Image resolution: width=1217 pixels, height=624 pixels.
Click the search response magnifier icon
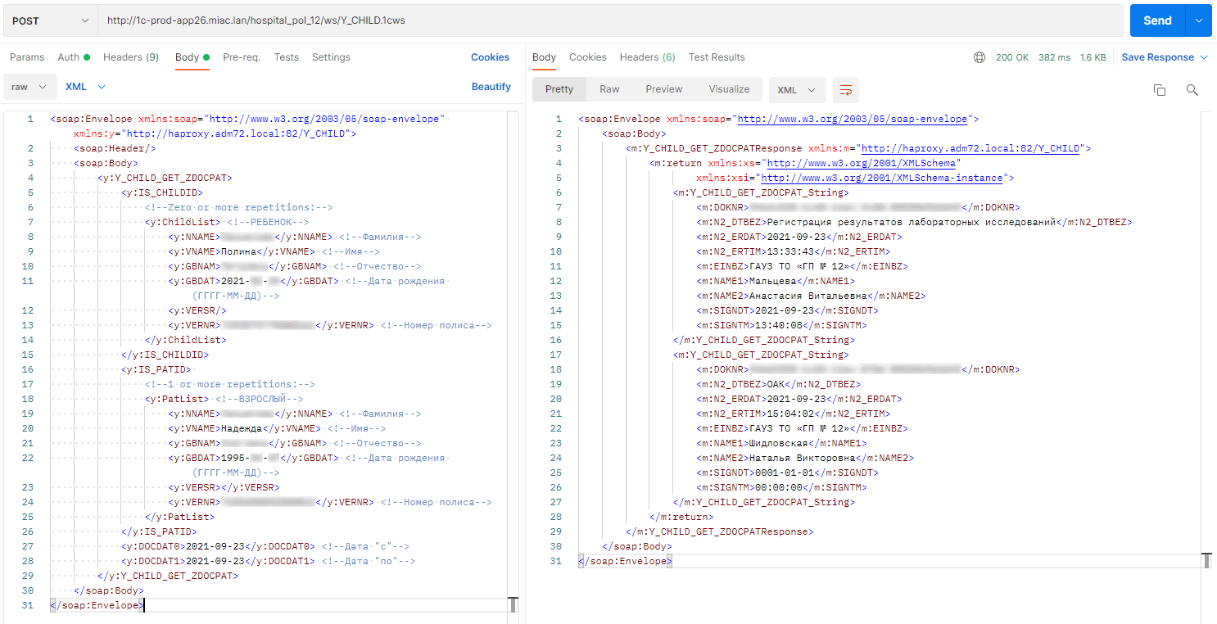point(1192,90)
